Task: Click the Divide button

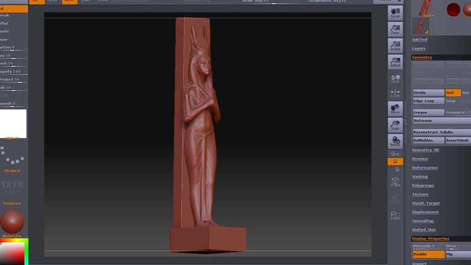Action: click(429, 92)
